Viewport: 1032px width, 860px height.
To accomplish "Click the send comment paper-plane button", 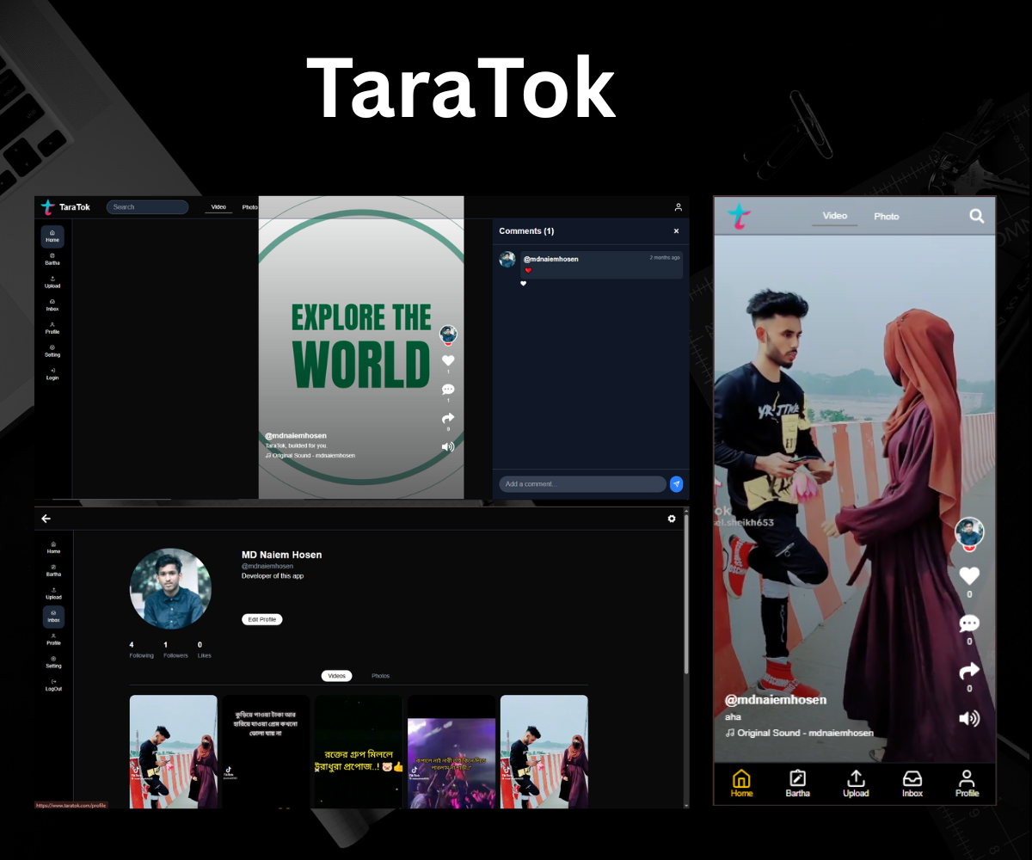I will 677,484.
